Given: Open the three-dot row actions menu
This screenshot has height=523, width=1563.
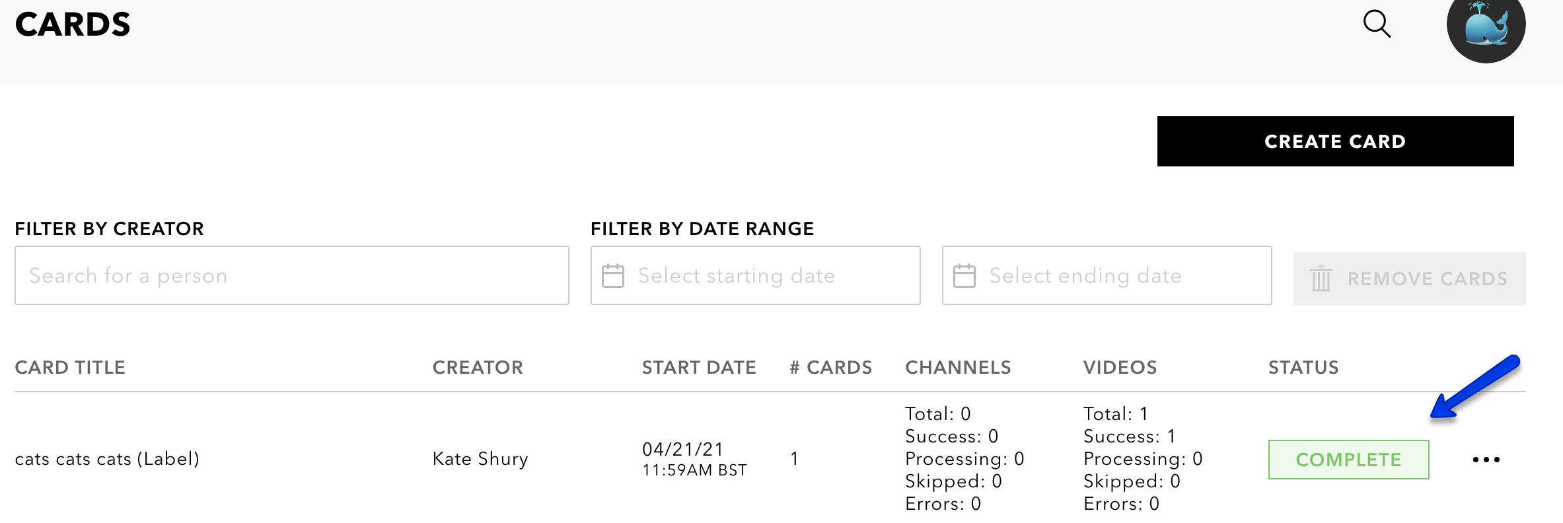Looking at the screenshot, I should 1486,460.
